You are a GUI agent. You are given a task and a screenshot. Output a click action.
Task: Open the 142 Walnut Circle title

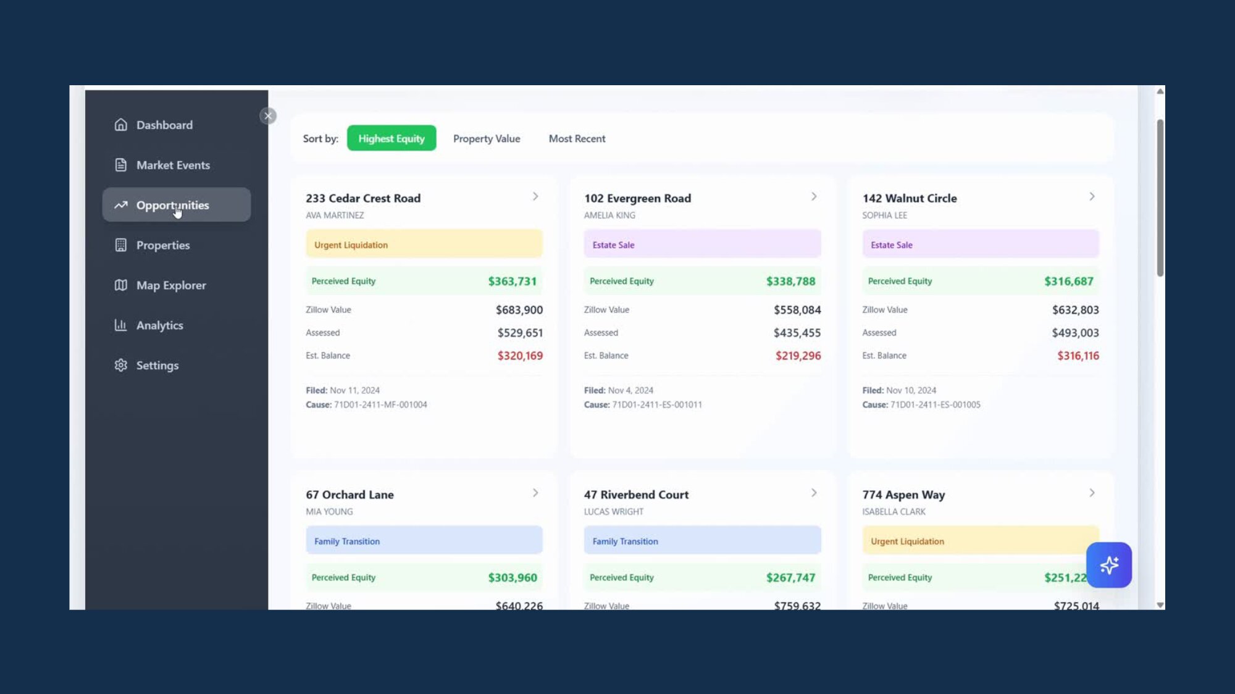(x=910, y=198)
